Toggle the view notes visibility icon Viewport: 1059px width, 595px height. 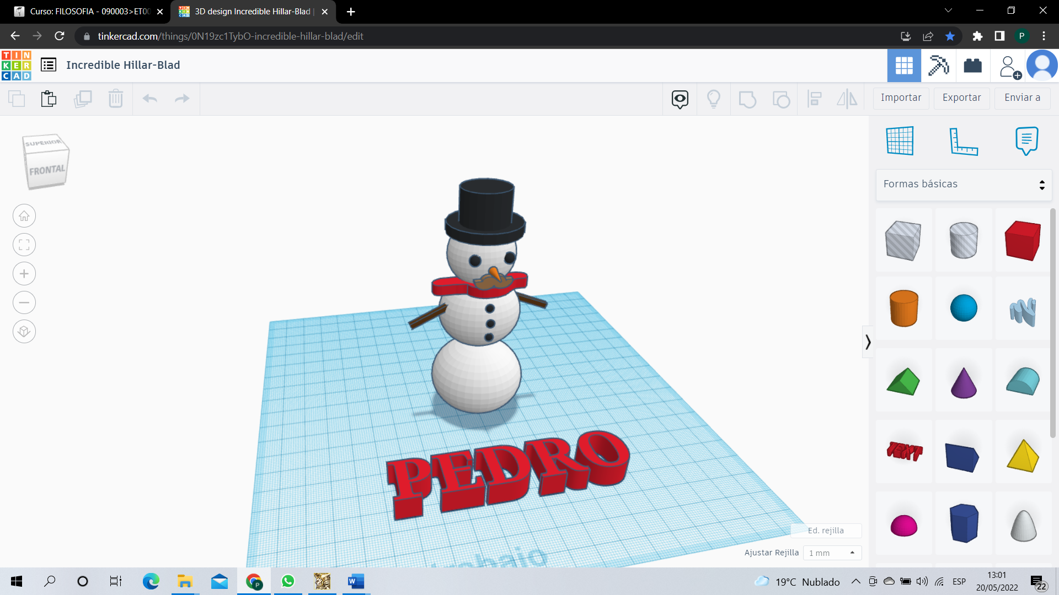680,99
